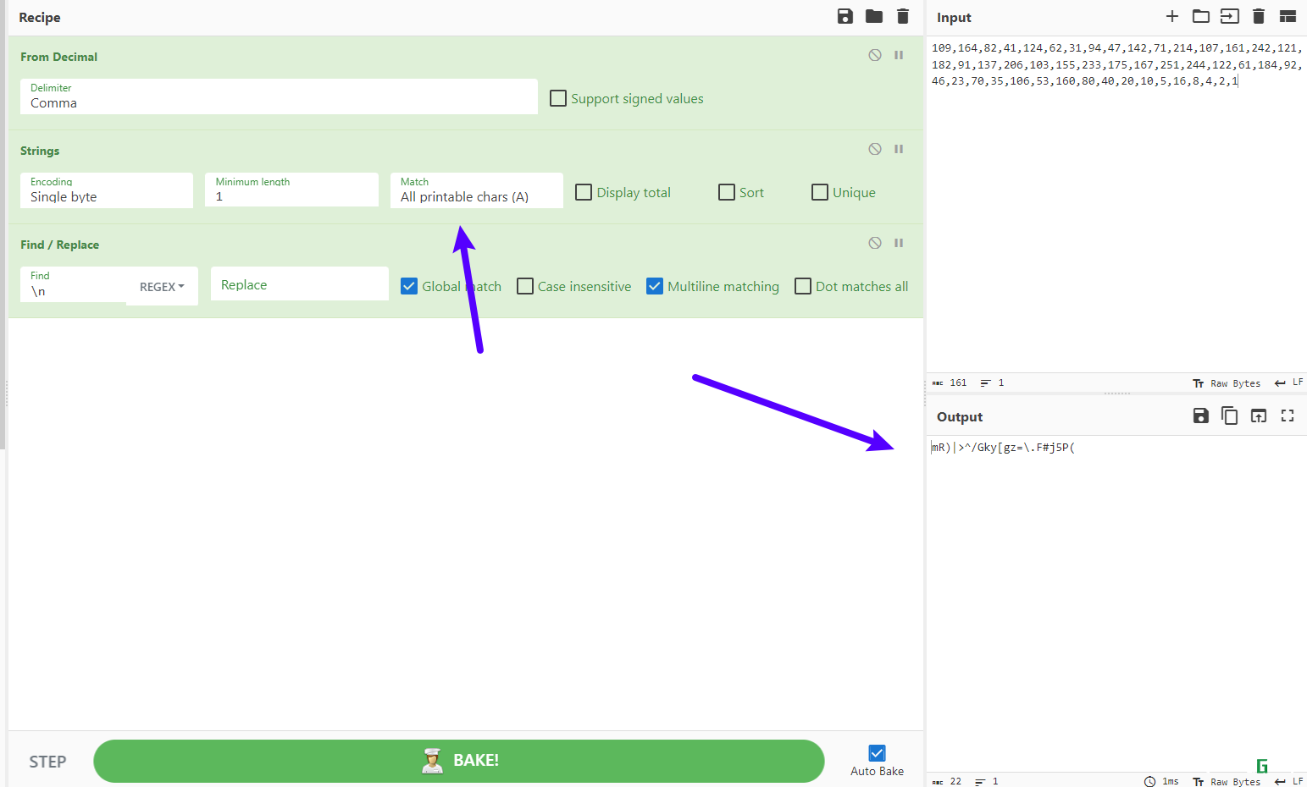Tick the Unique checkbox
Image resolution: width=1307 pixels, height=787 pixels.
[820, 192]
